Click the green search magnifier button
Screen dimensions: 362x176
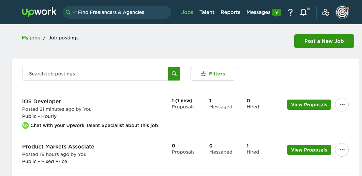point(174,74)
